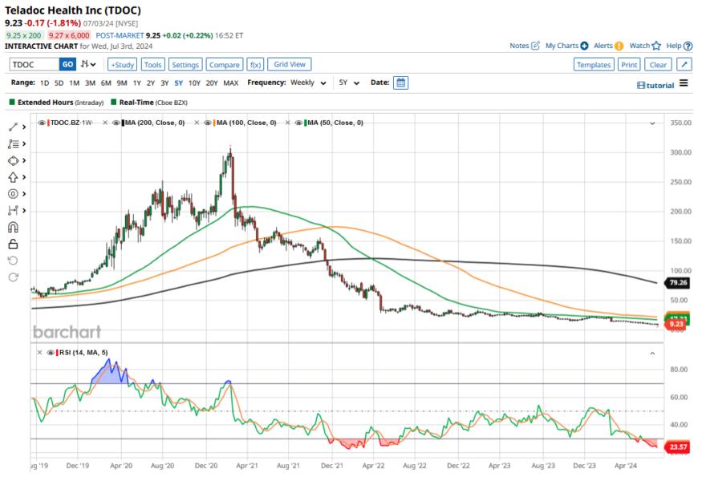Select the 1M range
The image size is (706, 481).
(x=75, y=83)
